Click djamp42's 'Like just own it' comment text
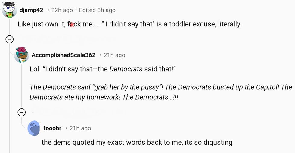This screenshot has height=153, width=295. [129, 24]
